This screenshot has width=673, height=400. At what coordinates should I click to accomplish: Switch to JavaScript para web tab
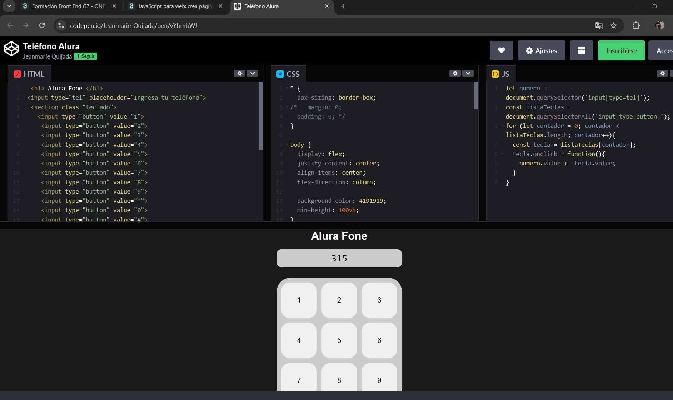pos(175,6)
